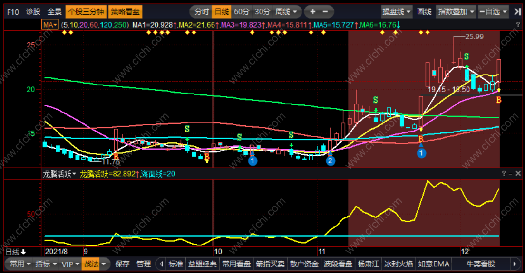Click the help icon of 龙腾活跃 panel
This screenshot has width=525, height=273.
pos(504,173)
